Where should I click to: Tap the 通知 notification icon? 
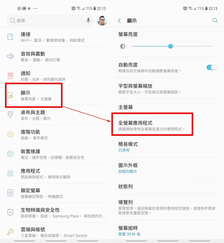pyautogui.click(x=10, y=76)
